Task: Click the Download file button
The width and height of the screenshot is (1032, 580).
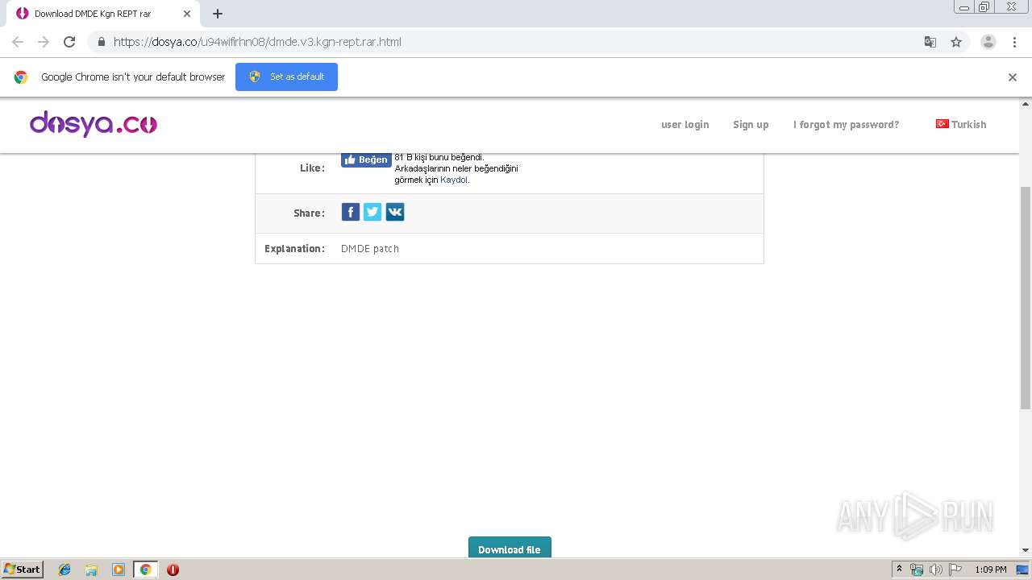Action: point(510,548)
